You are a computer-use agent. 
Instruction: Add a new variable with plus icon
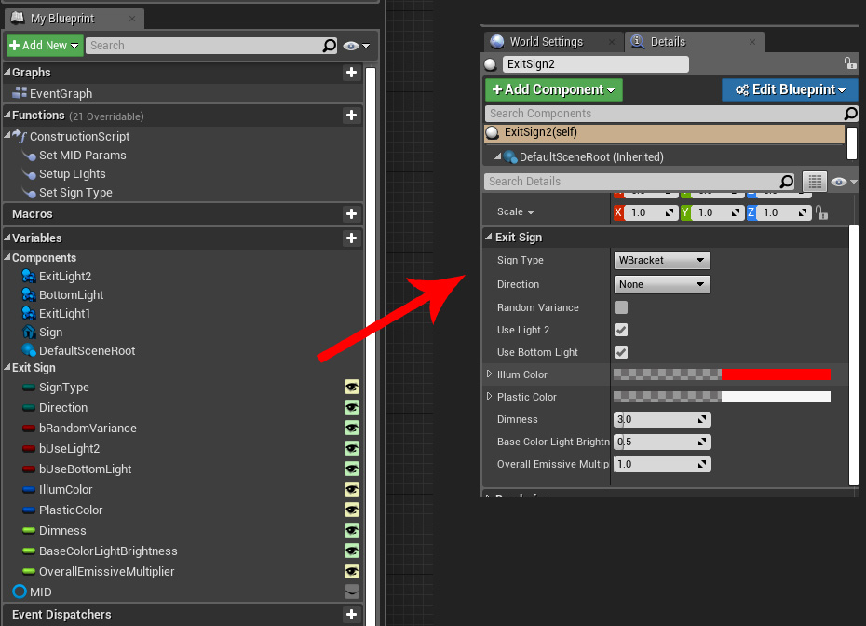[351, 238]
